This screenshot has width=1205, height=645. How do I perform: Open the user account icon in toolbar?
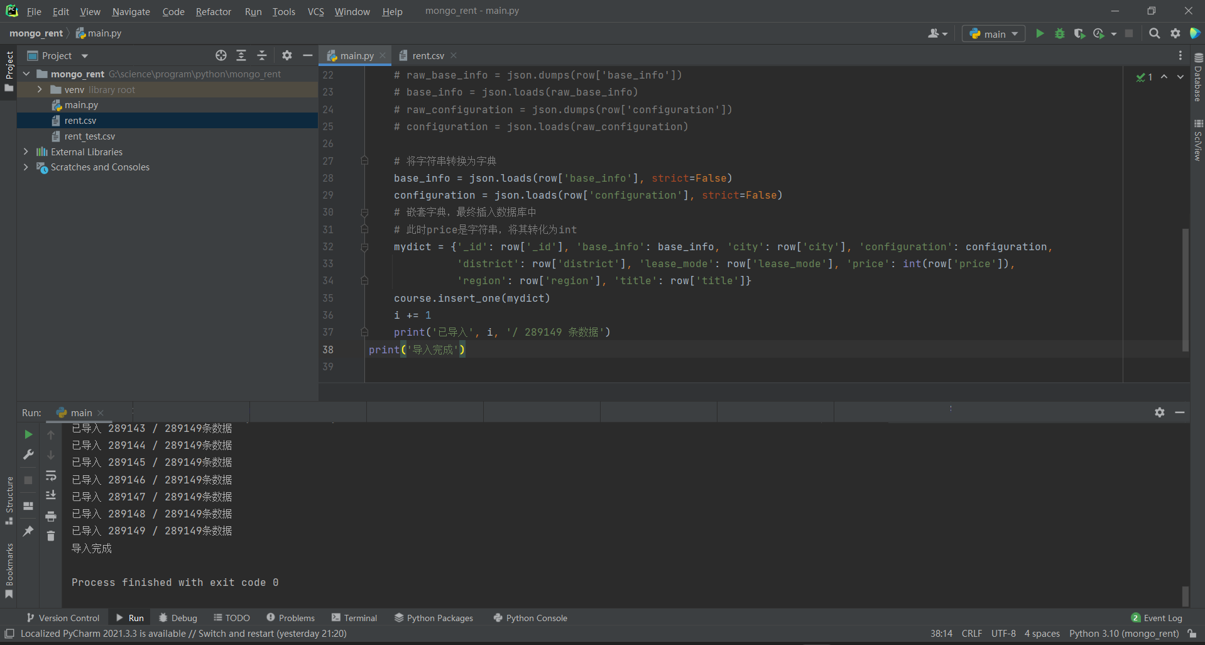[937, 33]
